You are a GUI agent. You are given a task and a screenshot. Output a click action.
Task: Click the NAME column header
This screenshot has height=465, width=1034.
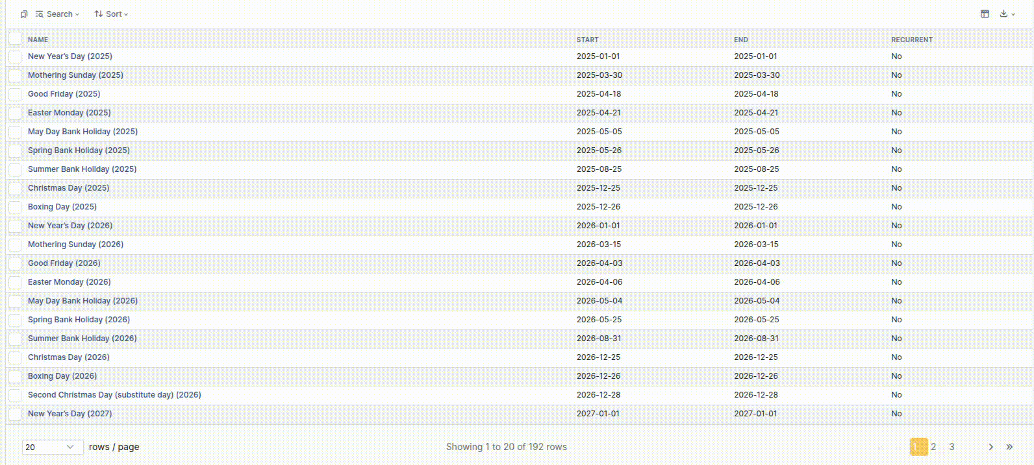(x=38, y=40)
